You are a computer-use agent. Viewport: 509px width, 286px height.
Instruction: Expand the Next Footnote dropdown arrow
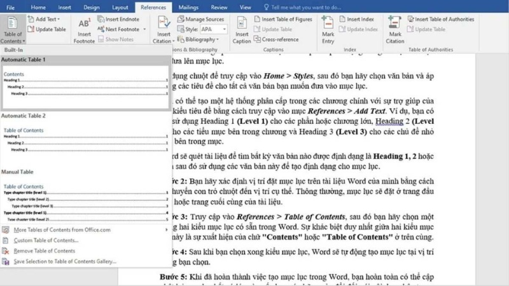click(x=144, y=29)
